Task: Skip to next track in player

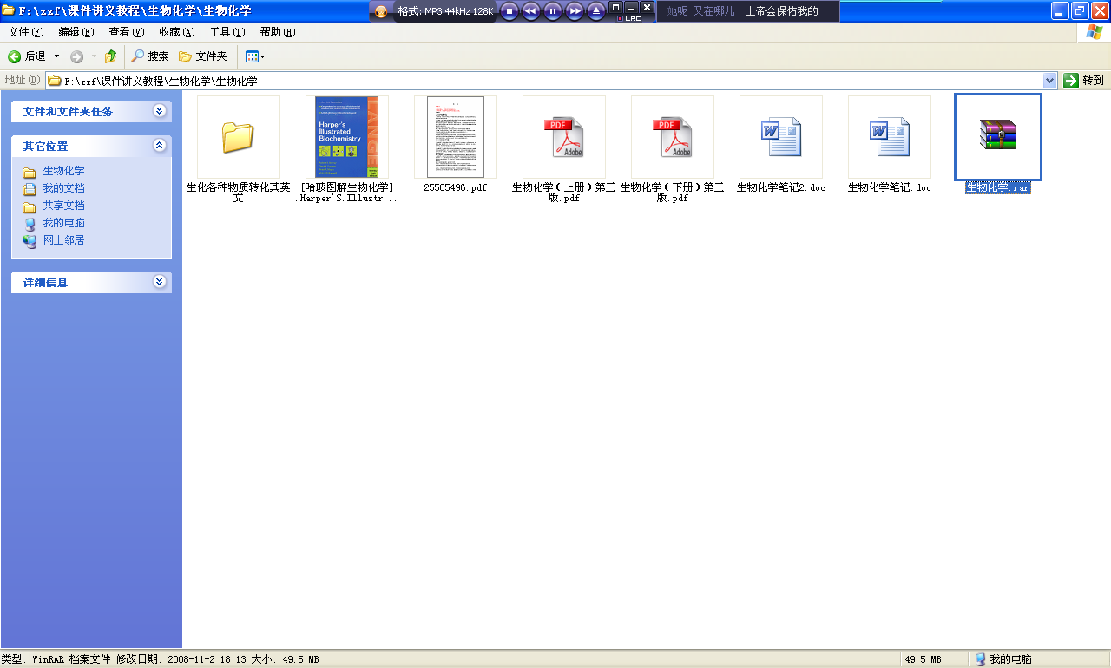Action: pyautogui.click(x=575, y=11)
